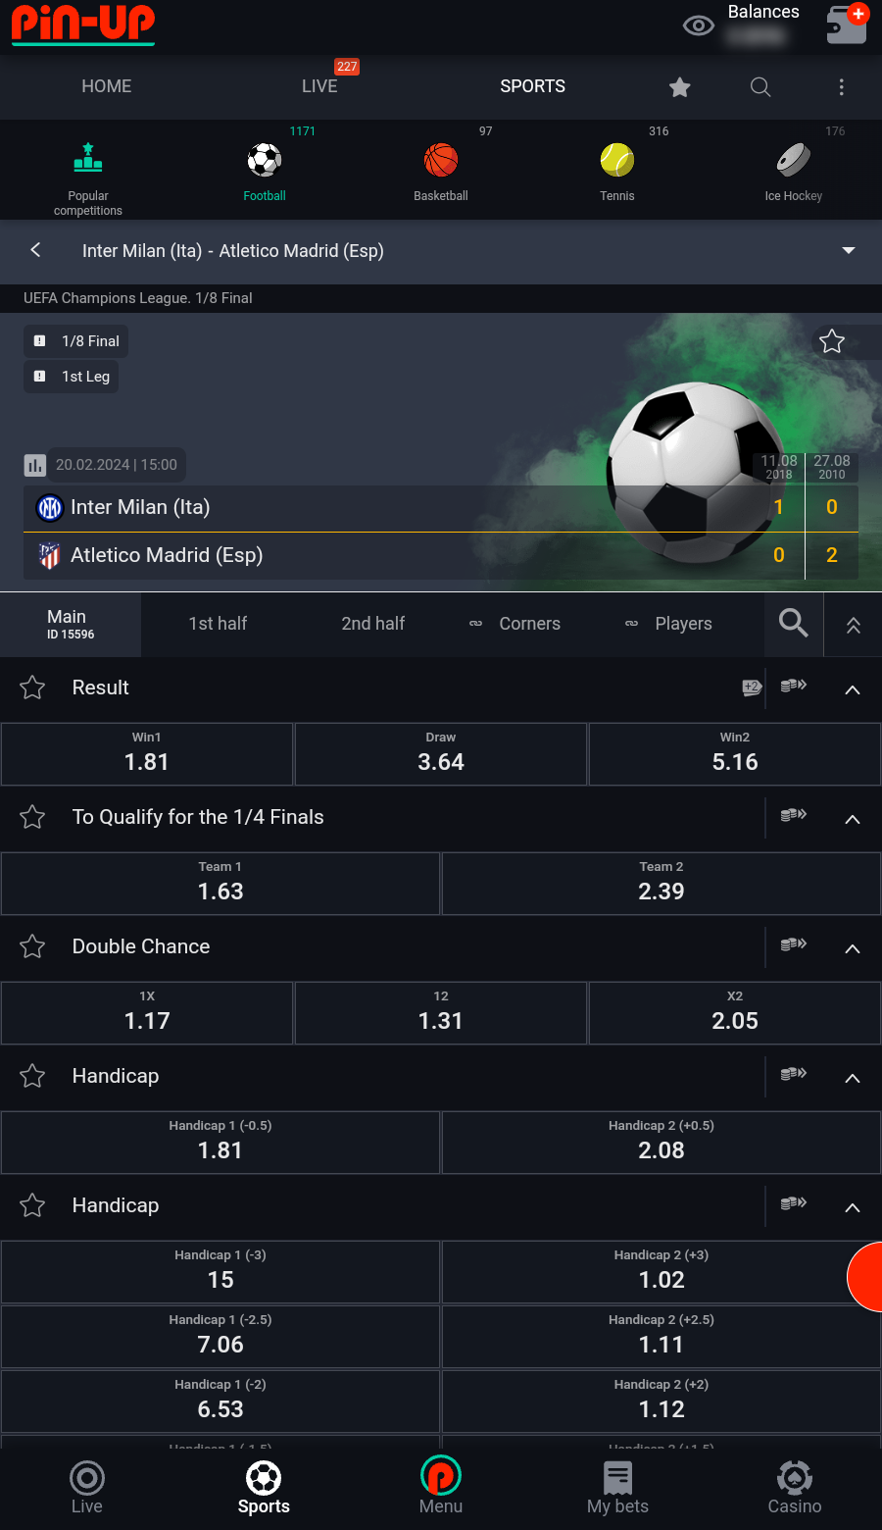Viewport: 882px width, 1530px height.
Task: Collapse all markets with double chevron
Action: click(x=854, y=625)
